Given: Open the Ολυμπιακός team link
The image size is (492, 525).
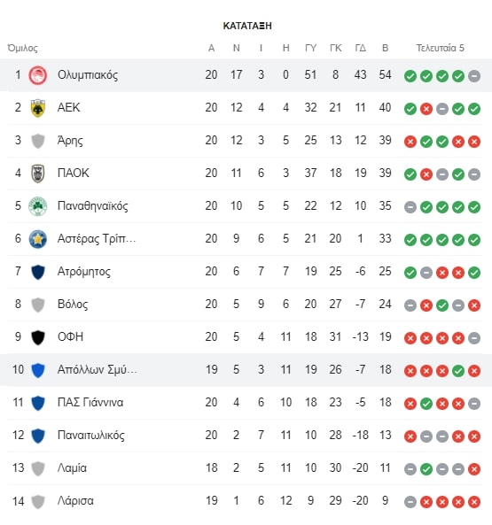Looking at the screenshot, I should coord(88,75).
